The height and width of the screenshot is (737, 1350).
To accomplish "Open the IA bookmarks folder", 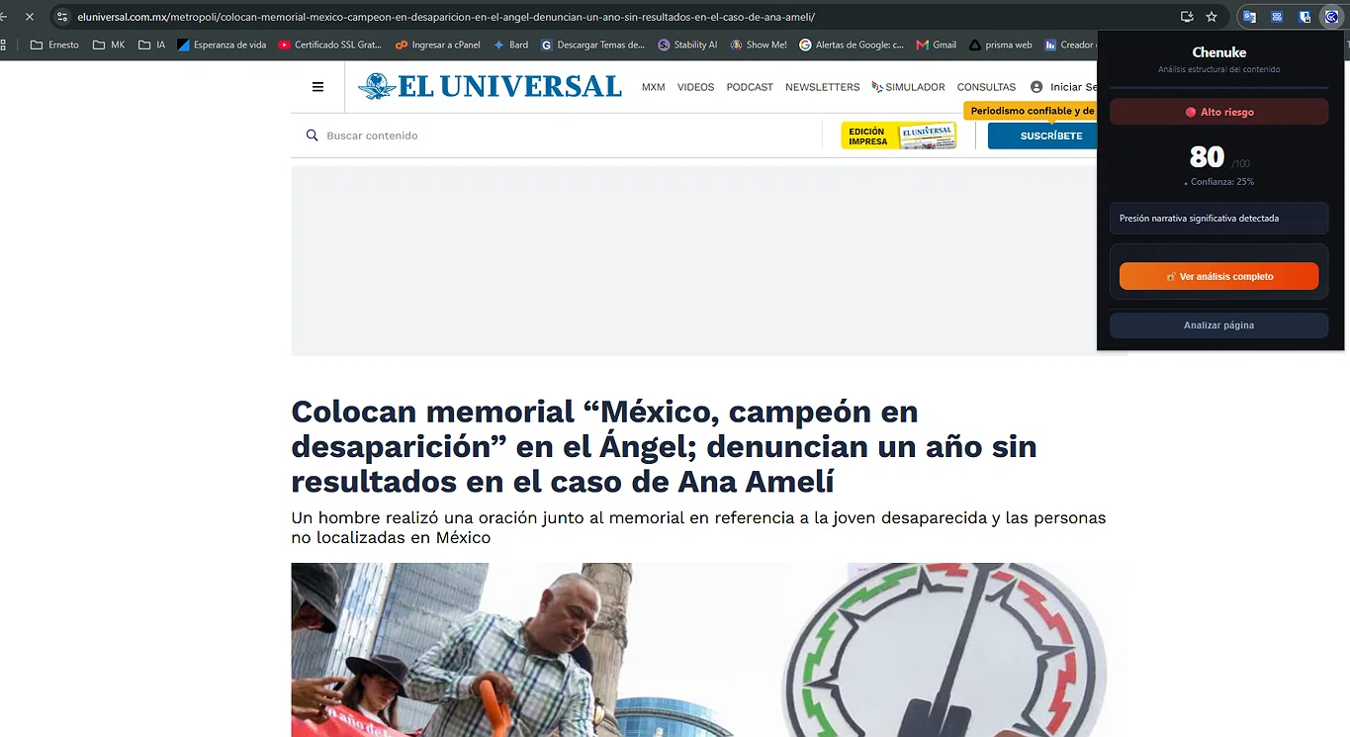I will coord(152,45).
